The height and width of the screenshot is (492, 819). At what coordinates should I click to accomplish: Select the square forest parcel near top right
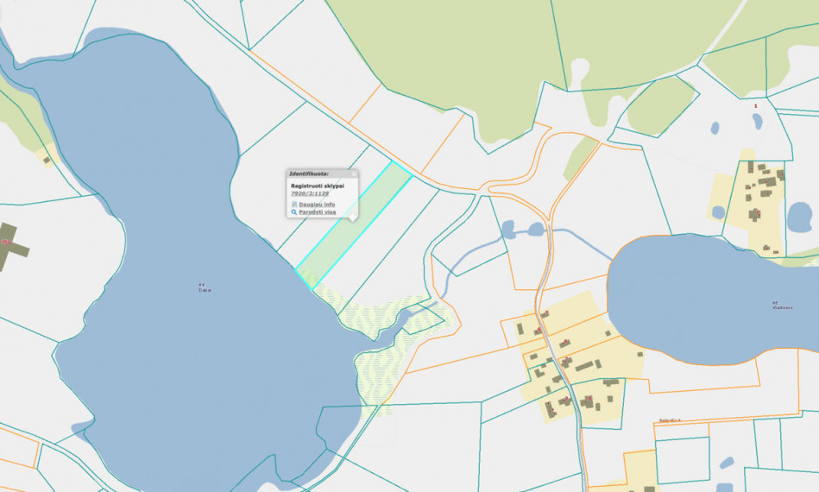[x=663, y=106]
